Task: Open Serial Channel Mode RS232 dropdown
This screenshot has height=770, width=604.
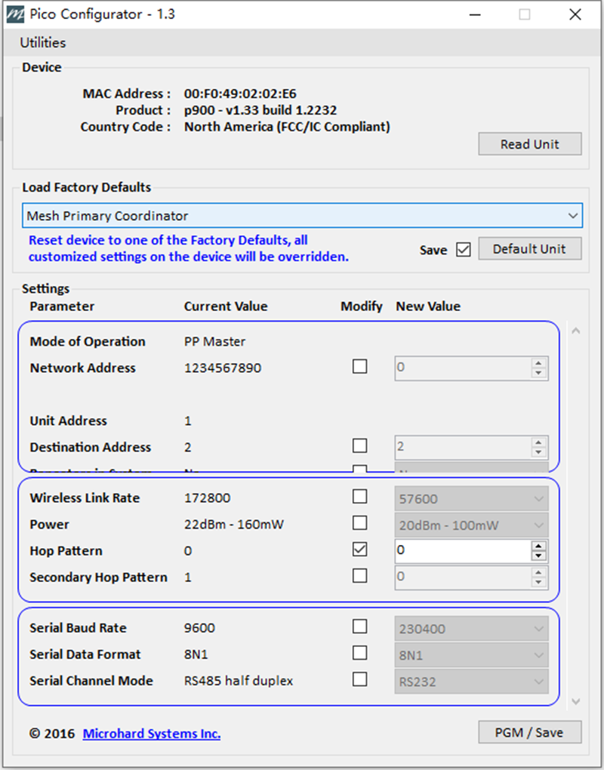Action: (471, 682)
